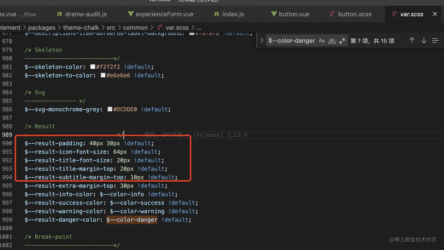Image resolution: width=444 pixels, height=250 pixels.
Task: Switch to the drama-audit.js tab
Action: [85, 14]
